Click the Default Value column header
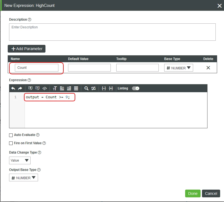 coord(78,59)
